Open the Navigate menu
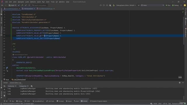This screenshot has width=187, height=105. click(21, 2)
